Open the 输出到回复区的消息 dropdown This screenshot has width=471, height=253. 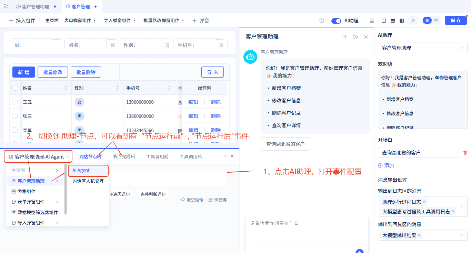pos(423,235)
